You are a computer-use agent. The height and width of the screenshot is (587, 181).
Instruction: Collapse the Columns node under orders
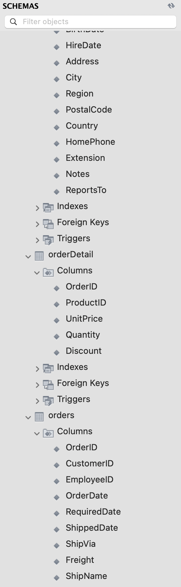coord(37,434)
